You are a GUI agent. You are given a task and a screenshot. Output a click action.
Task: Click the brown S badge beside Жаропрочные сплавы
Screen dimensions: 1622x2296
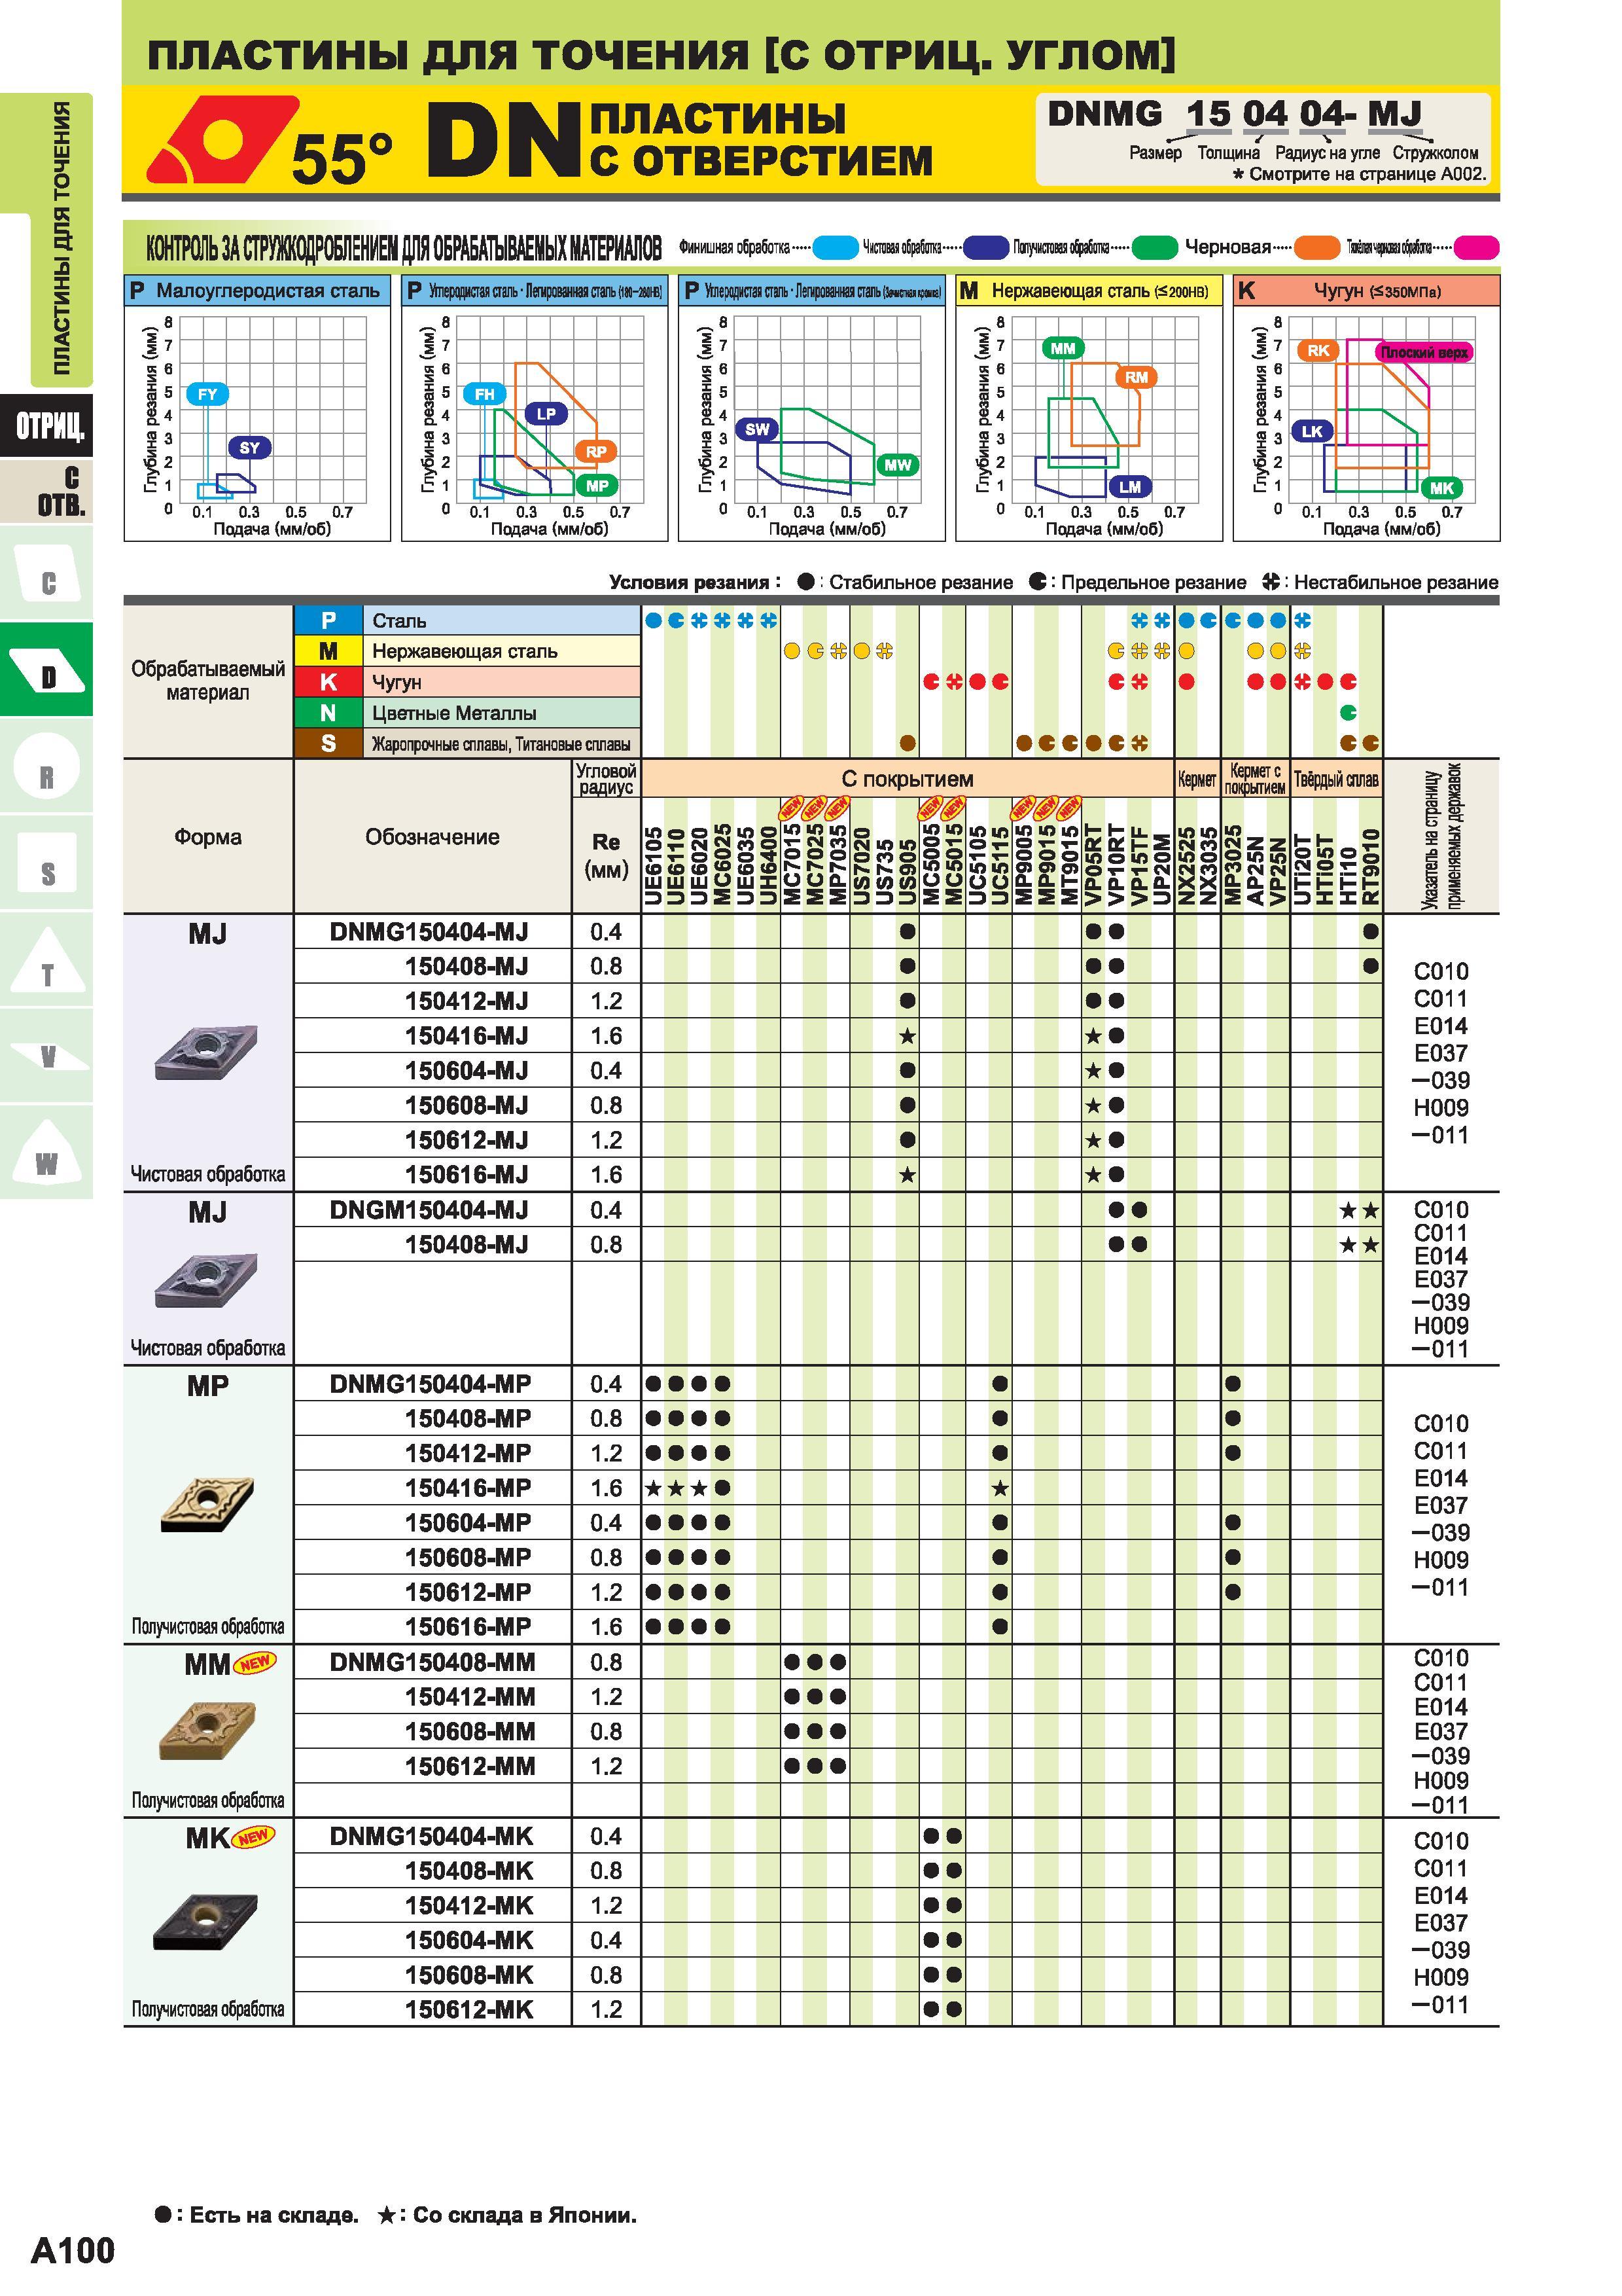(328, 743)
